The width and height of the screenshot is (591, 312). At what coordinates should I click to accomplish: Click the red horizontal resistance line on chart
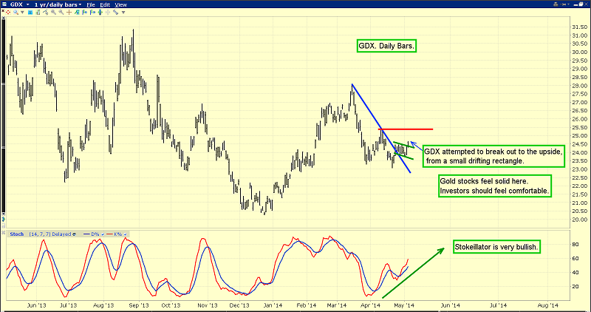click(x=414, y=129)
